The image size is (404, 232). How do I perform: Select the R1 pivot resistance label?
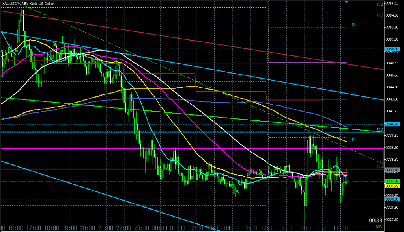(354, 25)
